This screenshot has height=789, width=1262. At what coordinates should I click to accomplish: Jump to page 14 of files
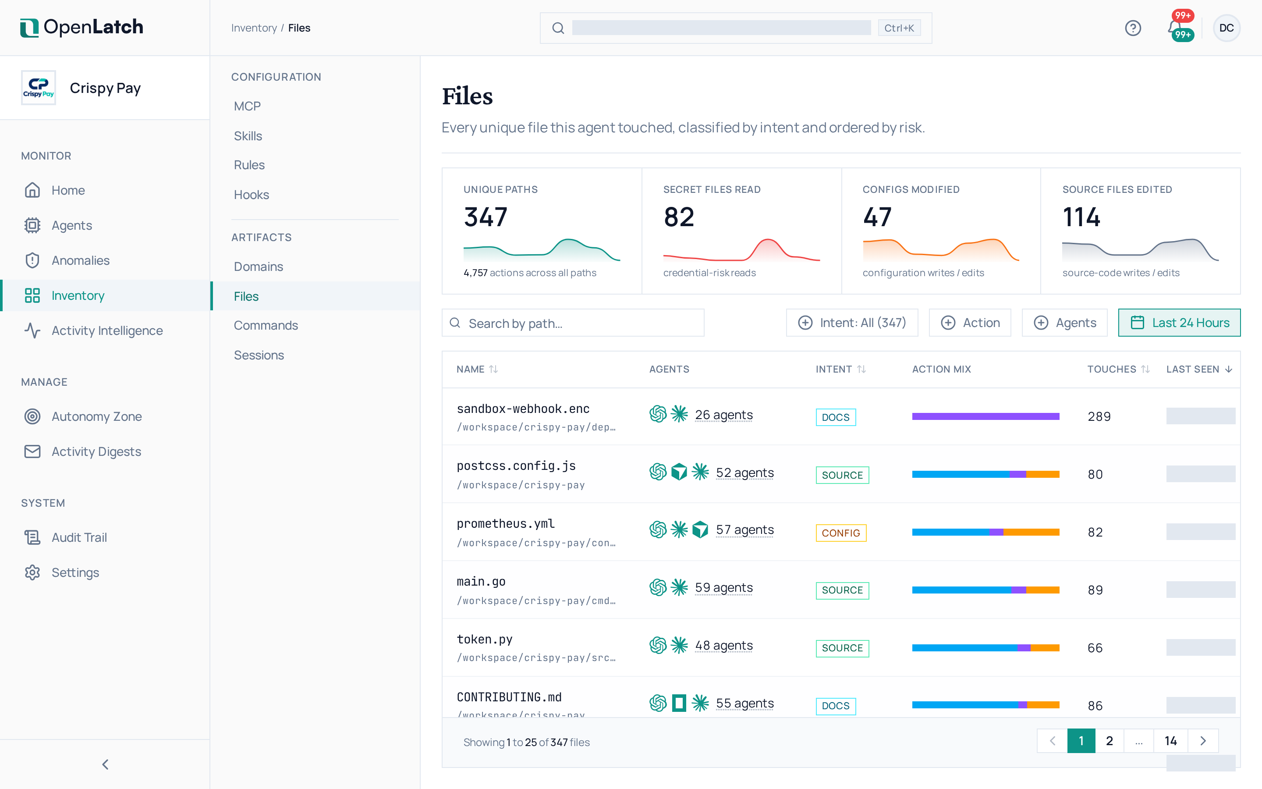(x=1170, y=740)
